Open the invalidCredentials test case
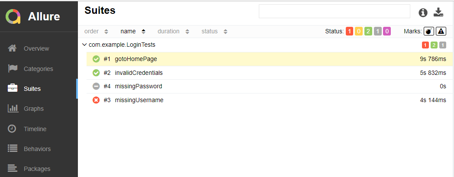Viewport: 454px width, 177px height. (138, 73)
